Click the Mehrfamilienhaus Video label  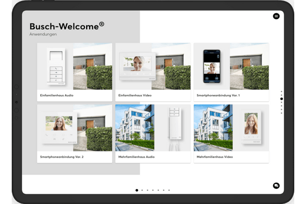coord(215,157)
